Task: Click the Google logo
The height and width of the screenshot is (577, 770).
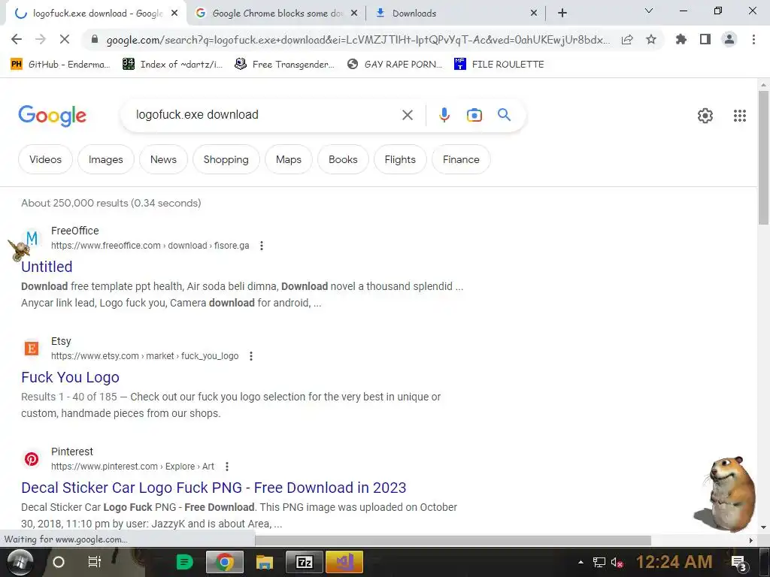Action: (52, 116)
